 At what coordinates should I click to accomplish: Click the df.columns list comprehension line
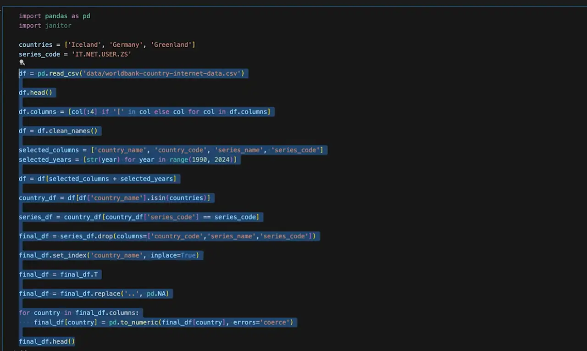point(144,111)
